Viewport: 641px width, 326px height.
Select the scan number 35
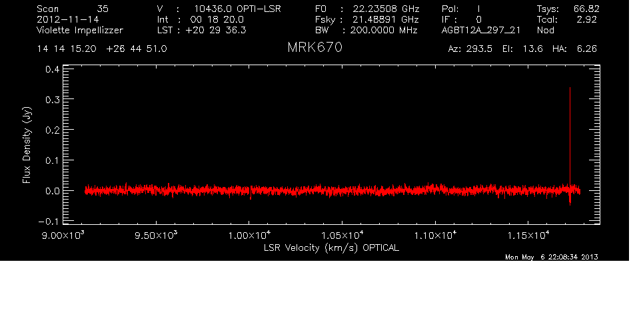point(103,9)
